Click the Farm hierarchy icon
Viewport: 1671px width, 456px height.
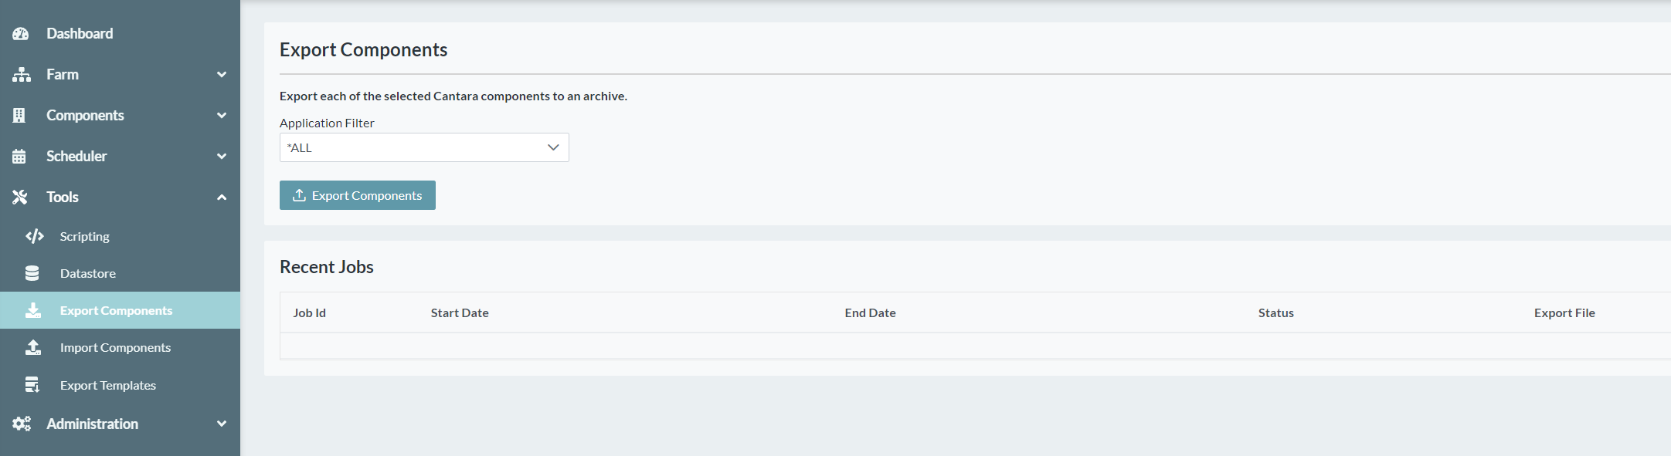(21, 75)
